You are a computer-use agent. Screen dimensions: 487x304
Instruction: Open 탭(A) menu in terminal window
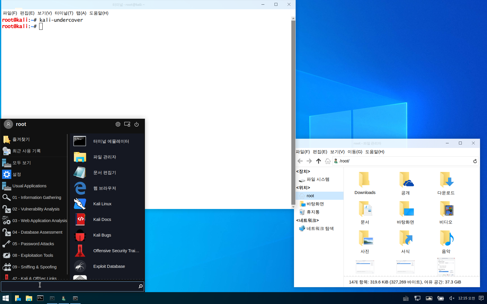pos(81,13)
